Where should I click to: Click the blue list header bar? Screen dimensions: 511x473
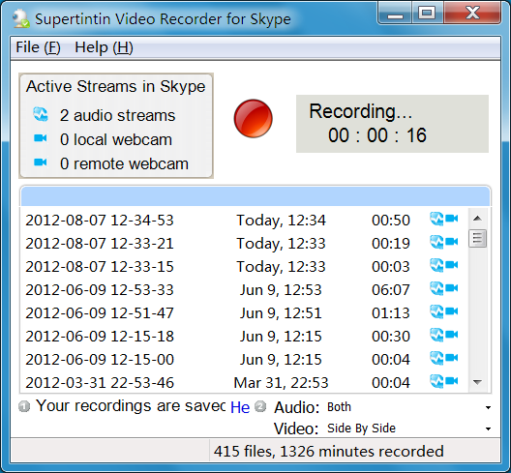(x=255, y=196)
